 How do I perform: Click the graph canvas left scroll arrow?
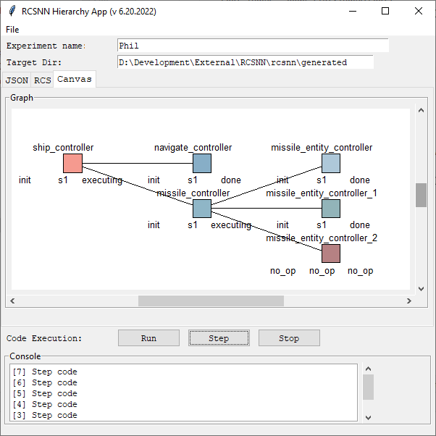click(12, 301)
